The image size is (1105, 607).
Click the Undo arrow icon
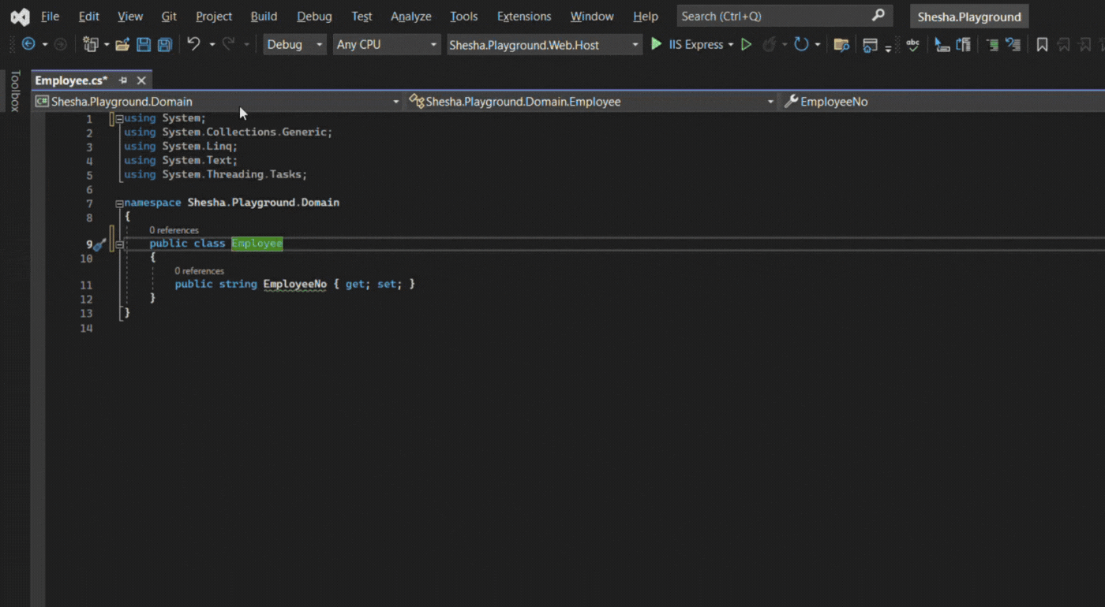[193, 45]
